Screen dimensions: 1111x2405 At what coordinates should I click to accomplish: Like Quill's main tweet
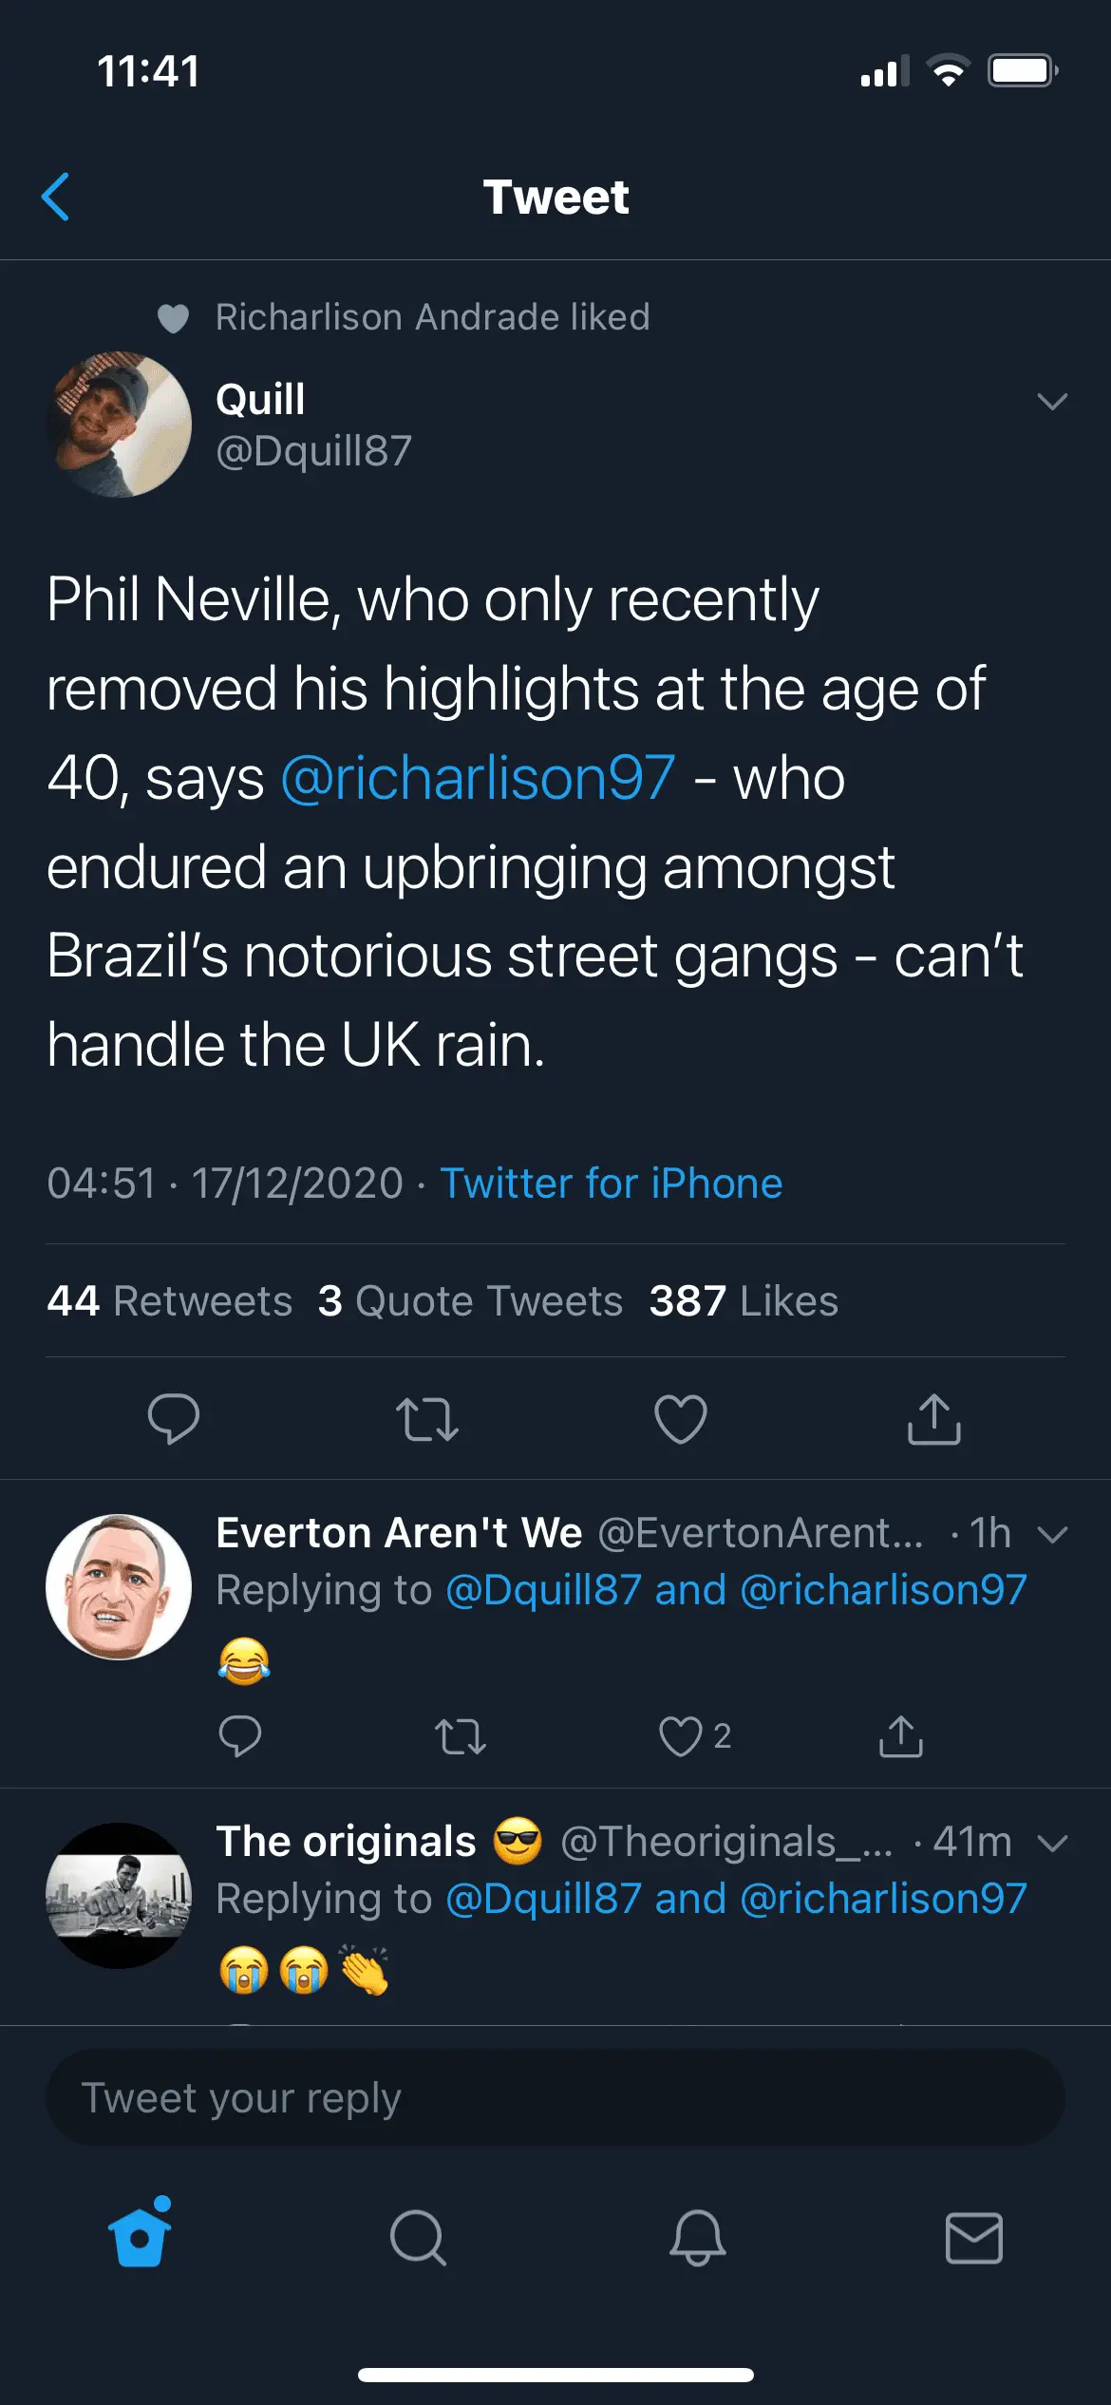681,1419
